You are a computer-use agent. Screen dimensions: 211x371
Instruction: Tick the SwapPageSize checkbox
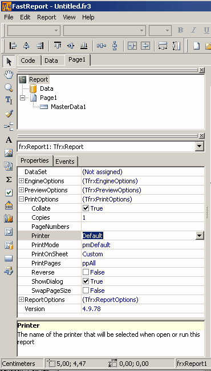pos(86,291)
